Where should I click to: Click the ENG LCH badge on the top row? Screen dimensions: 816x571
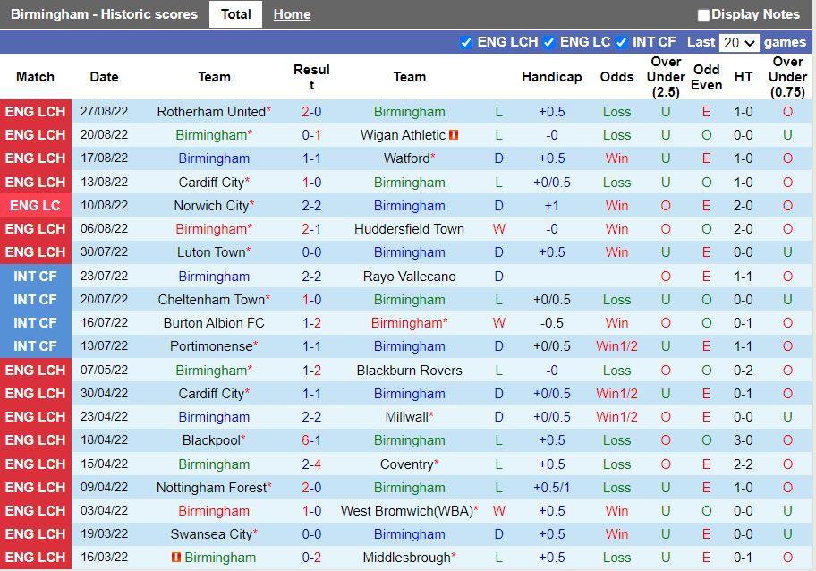[x=36, y=111]
